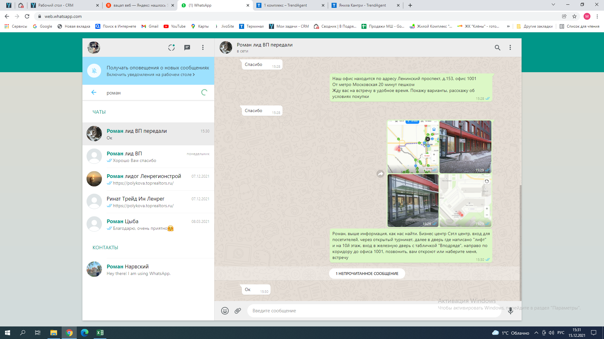Start a new chat

pos(187,47)
